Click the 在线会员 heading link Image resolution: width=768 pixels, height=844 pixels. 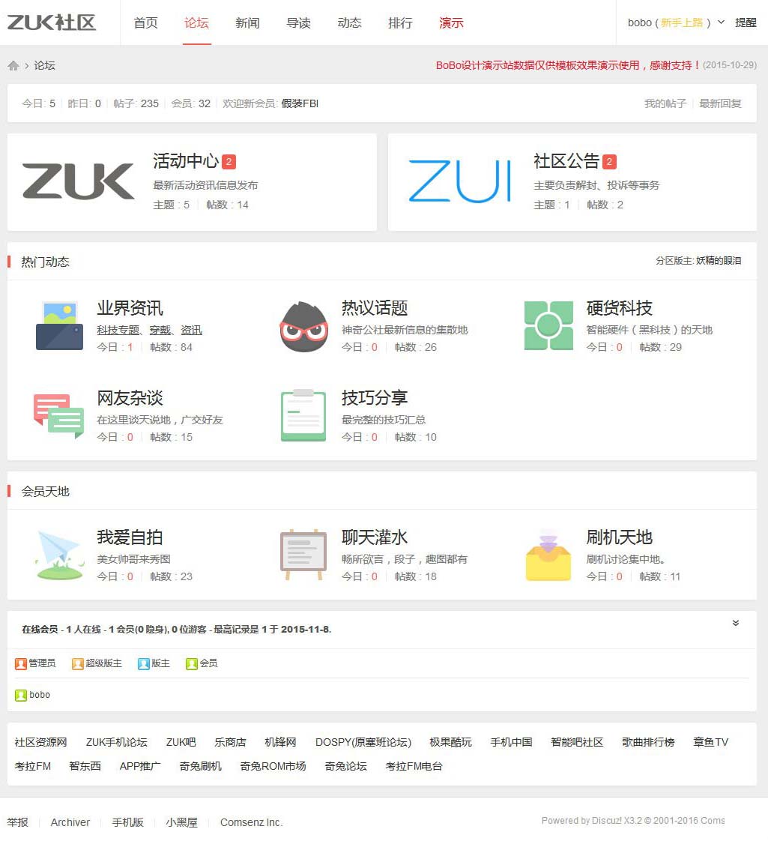(40, 629)
